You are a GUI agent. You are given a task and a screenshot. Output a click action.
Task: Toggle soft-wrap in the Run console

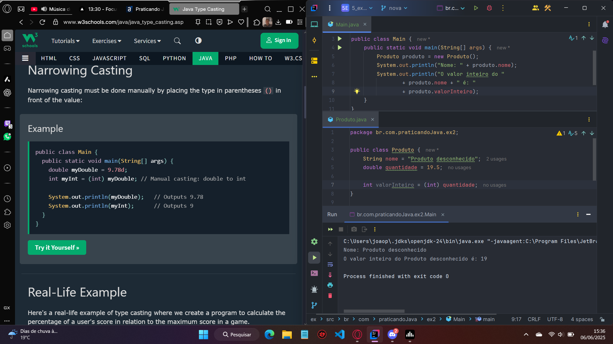coord(330,265)
